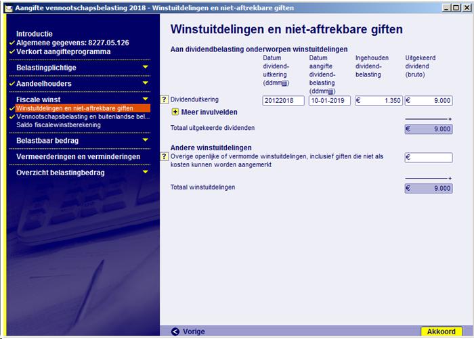Open help for Overige openlijke winstuitdelingen
474x339 pixels.
tap(164, 156)
